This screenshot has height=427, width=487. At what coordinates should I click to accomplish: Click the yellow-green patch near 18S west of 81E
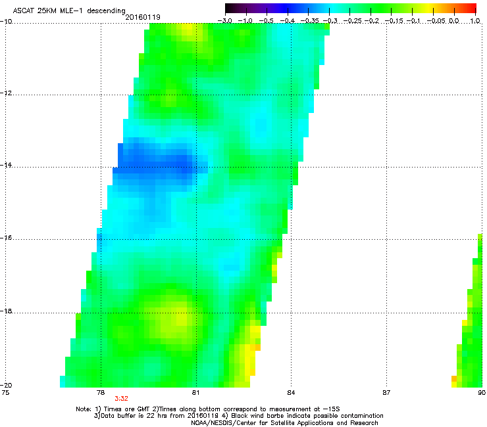coord(174,321)
